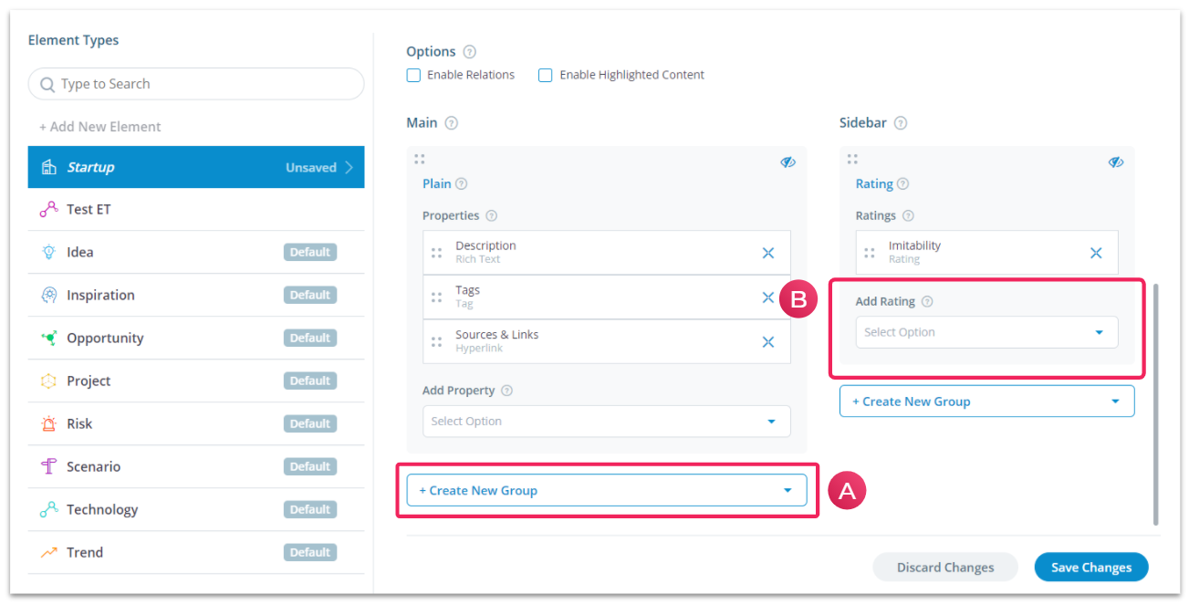Click the Technology node icon
1189x605 pixels.
tap(49, 509)
